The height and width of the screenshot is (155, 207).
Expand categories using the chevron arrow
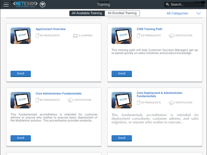tap(198, 13)
